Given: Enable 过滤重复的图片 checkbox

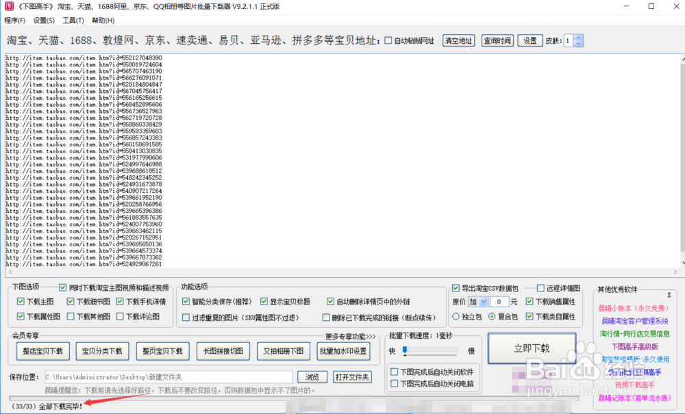Looking at the screenshot, I should coord(186,318).
